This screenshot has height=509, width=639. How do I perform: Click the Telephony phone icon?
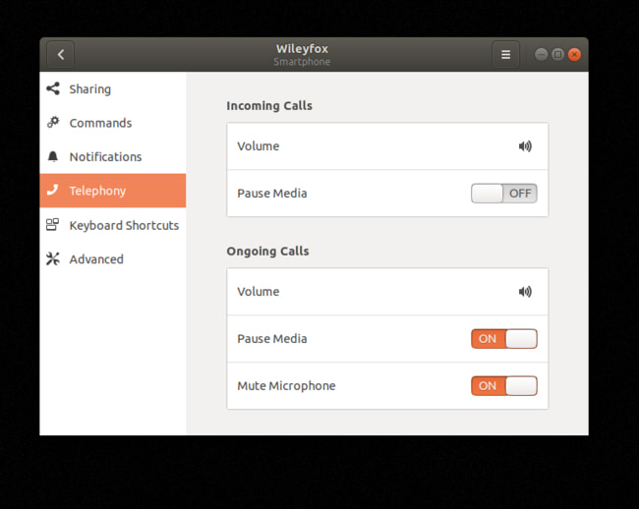tap(53, 191)
